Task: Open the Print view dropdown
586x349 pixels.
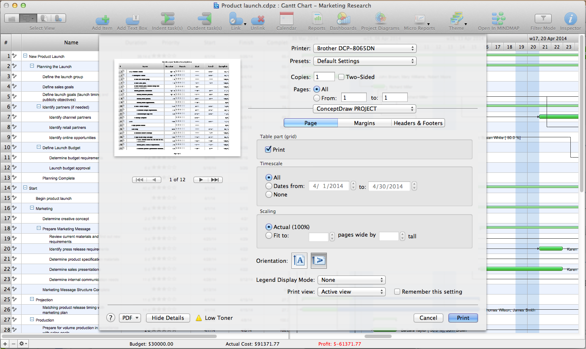Action: pyautogui.click(x=351, y=292)
